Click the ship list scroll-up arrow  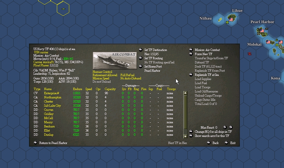pos(185,93)
